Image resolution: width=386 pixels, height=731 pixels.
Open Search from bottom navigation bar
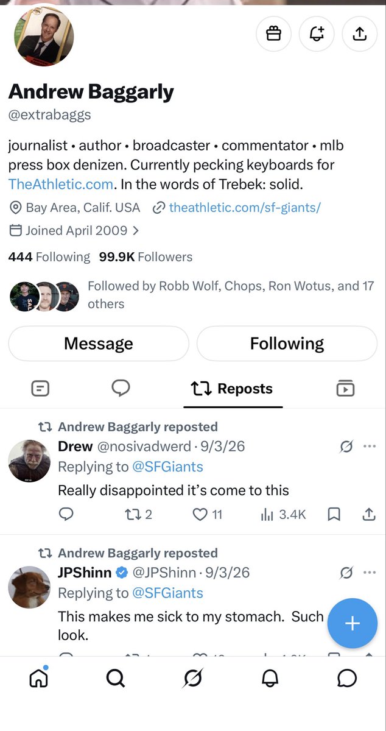click(x=115, y=678)
